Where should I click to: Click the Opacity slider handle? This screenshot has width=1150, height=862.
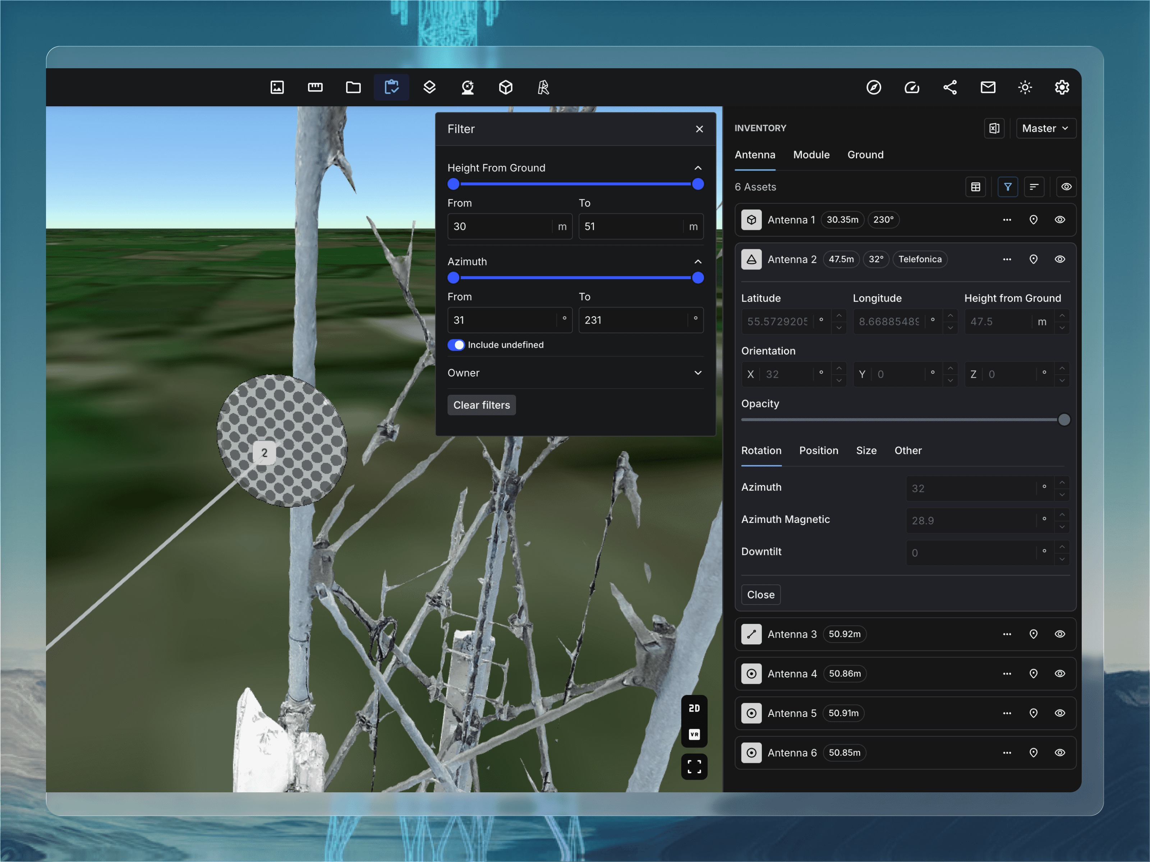pyautogui.click(x=1064, y=420)
